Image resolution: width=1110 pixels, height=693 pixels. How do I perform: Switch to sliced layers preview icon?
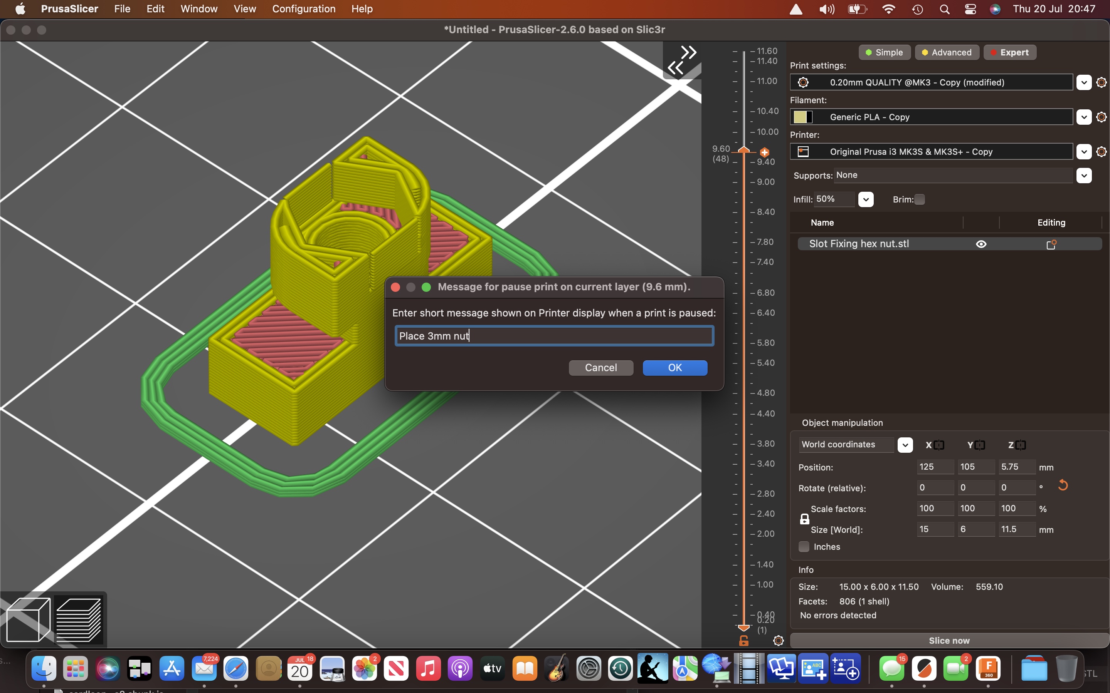pos(79,619)
